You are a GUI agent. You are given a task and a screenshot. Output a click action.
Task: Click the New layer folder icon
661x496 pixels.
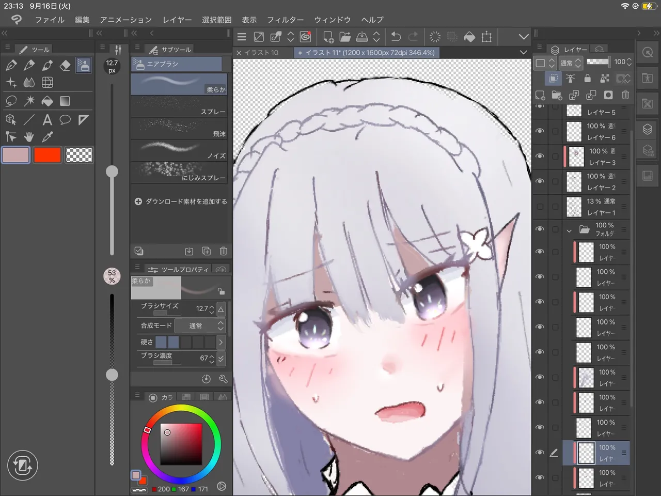tap(557, 95)
